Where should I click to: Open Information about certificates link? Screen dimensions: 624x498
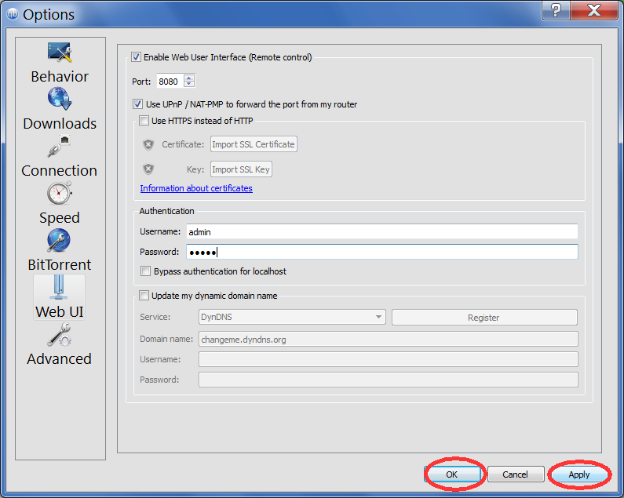pos(196,188)
